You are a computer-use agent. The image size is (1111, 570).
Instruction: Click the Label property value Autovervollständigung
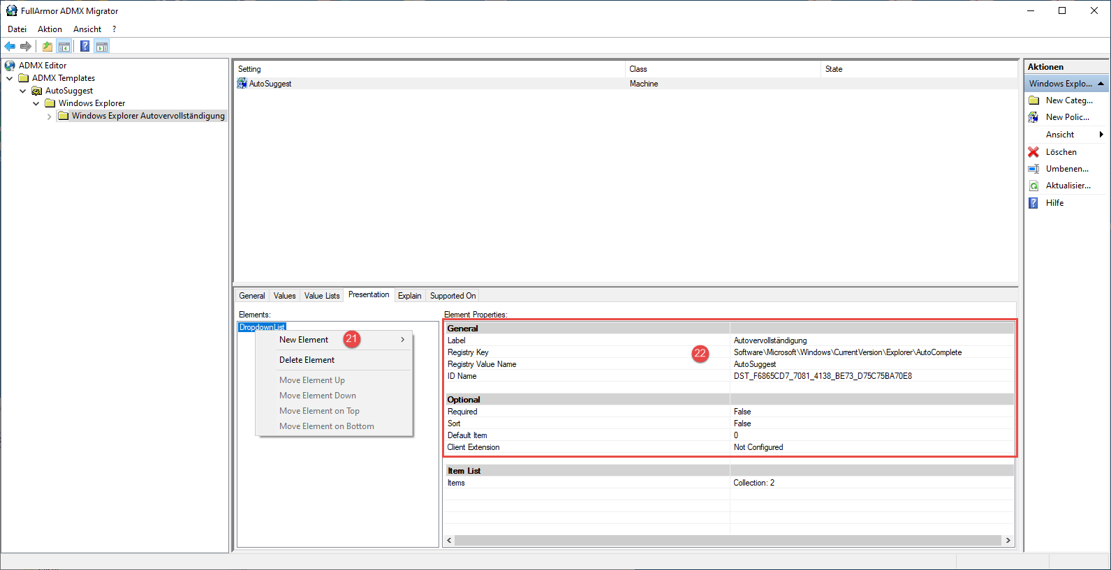point(770,340)
